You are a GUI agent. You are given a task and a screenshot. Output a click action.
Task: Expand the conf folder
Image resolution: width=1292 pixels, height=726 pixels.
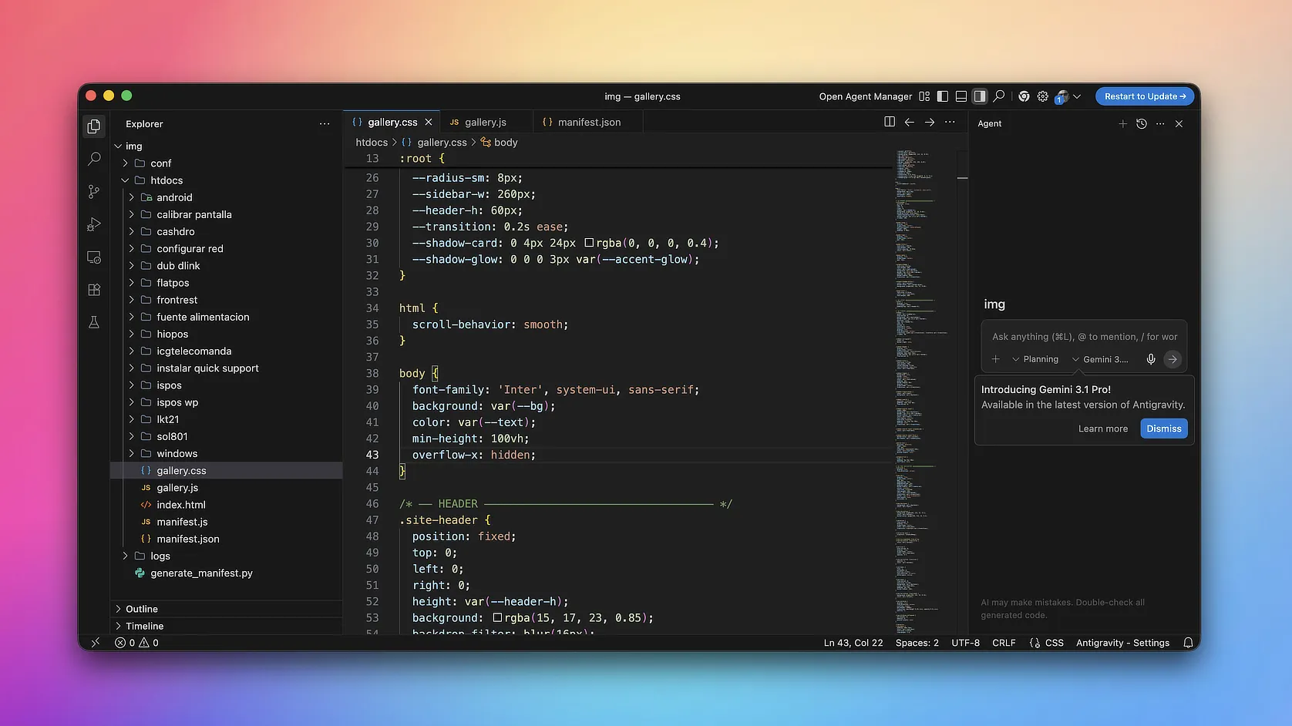(x=161, y=163)
